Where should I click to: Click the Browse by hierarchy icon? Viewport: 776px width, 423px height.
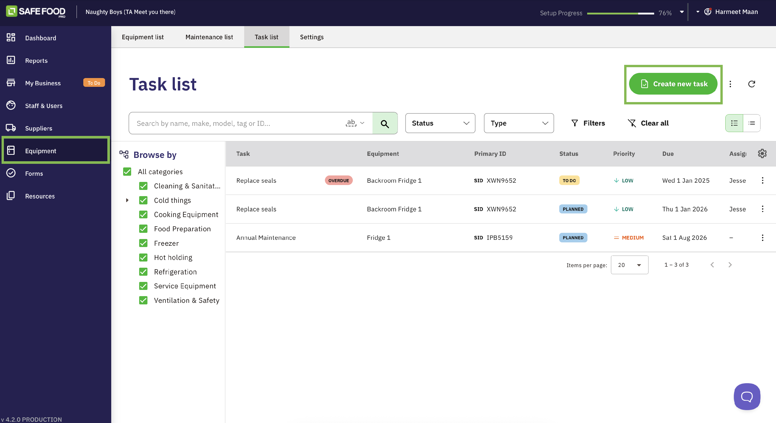tap(124, 155)
